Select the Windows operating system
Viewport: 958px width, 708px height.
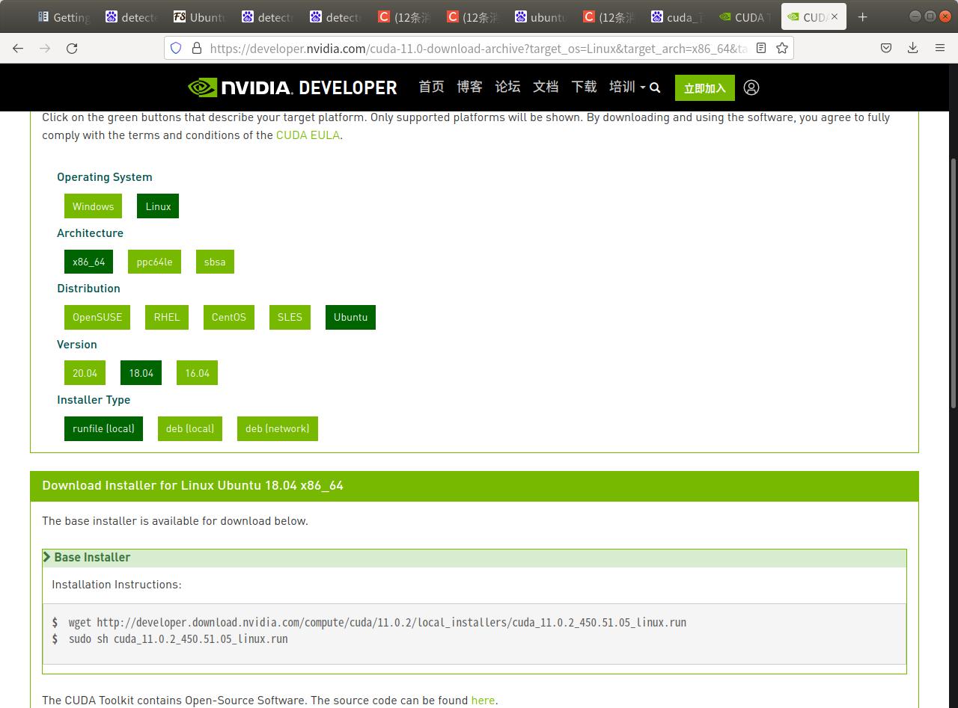[93, 206]
